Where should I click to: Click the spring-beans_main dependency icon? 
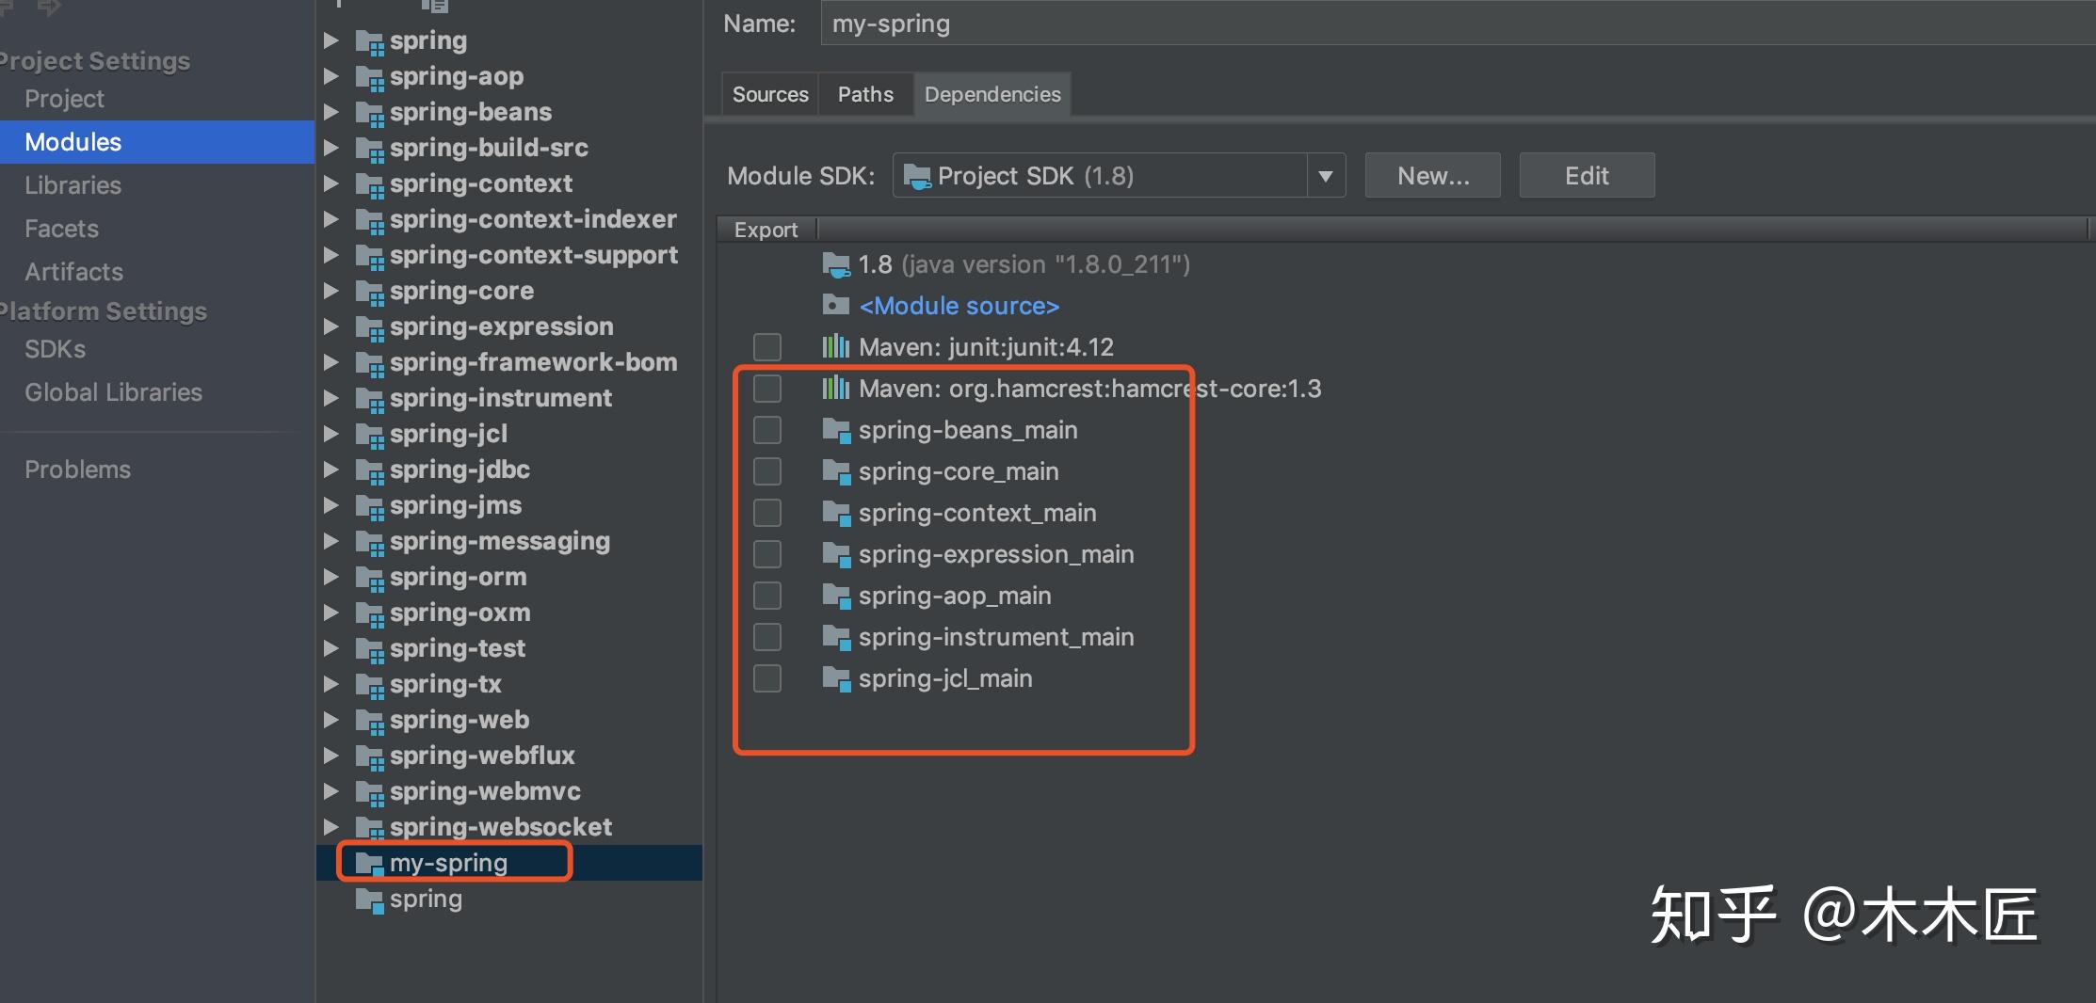coord(836,431)
